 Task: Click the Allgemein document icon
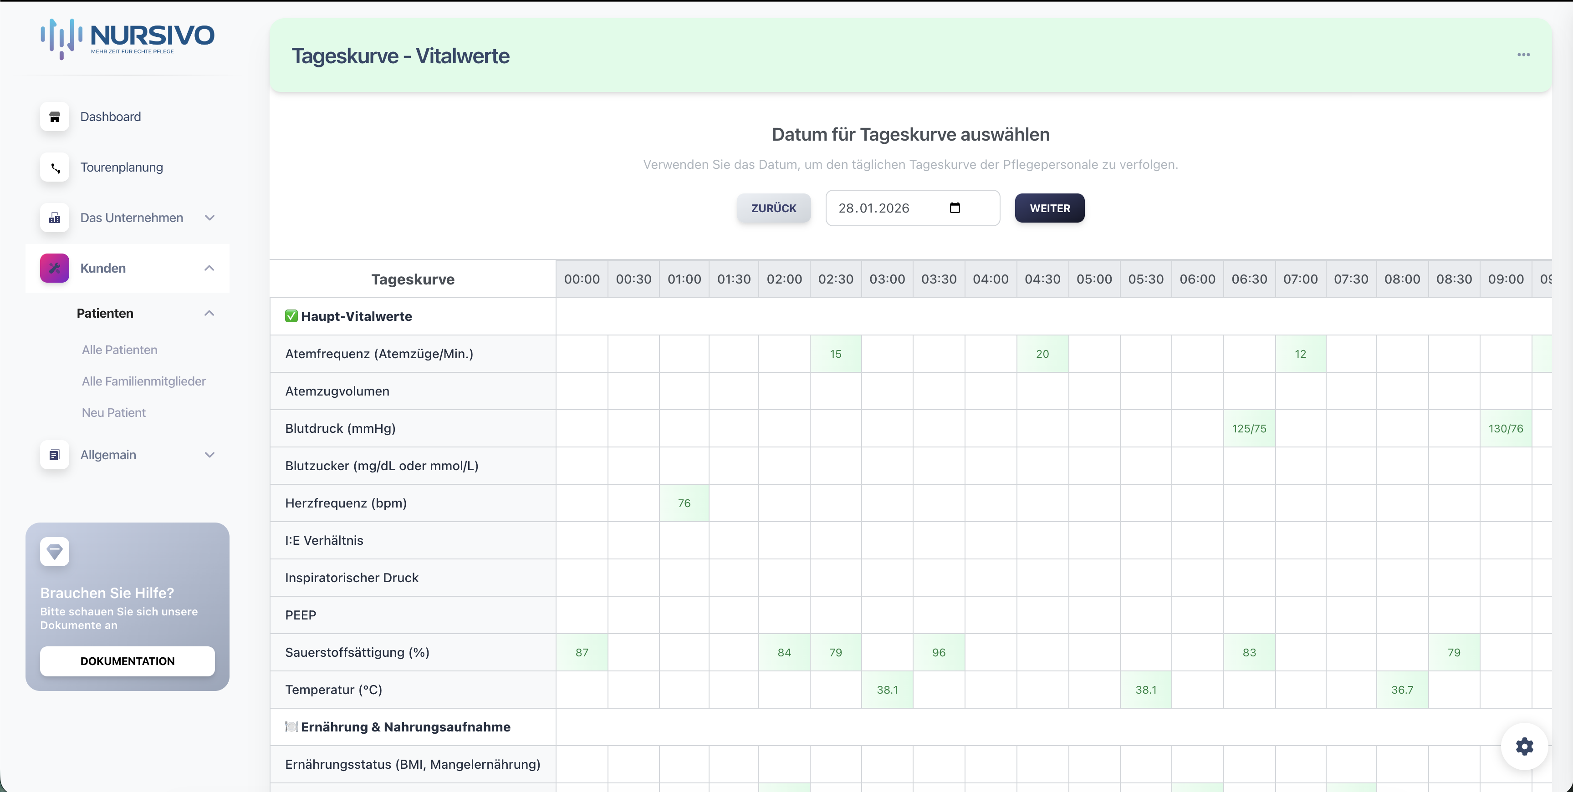[x=54, y=455]
